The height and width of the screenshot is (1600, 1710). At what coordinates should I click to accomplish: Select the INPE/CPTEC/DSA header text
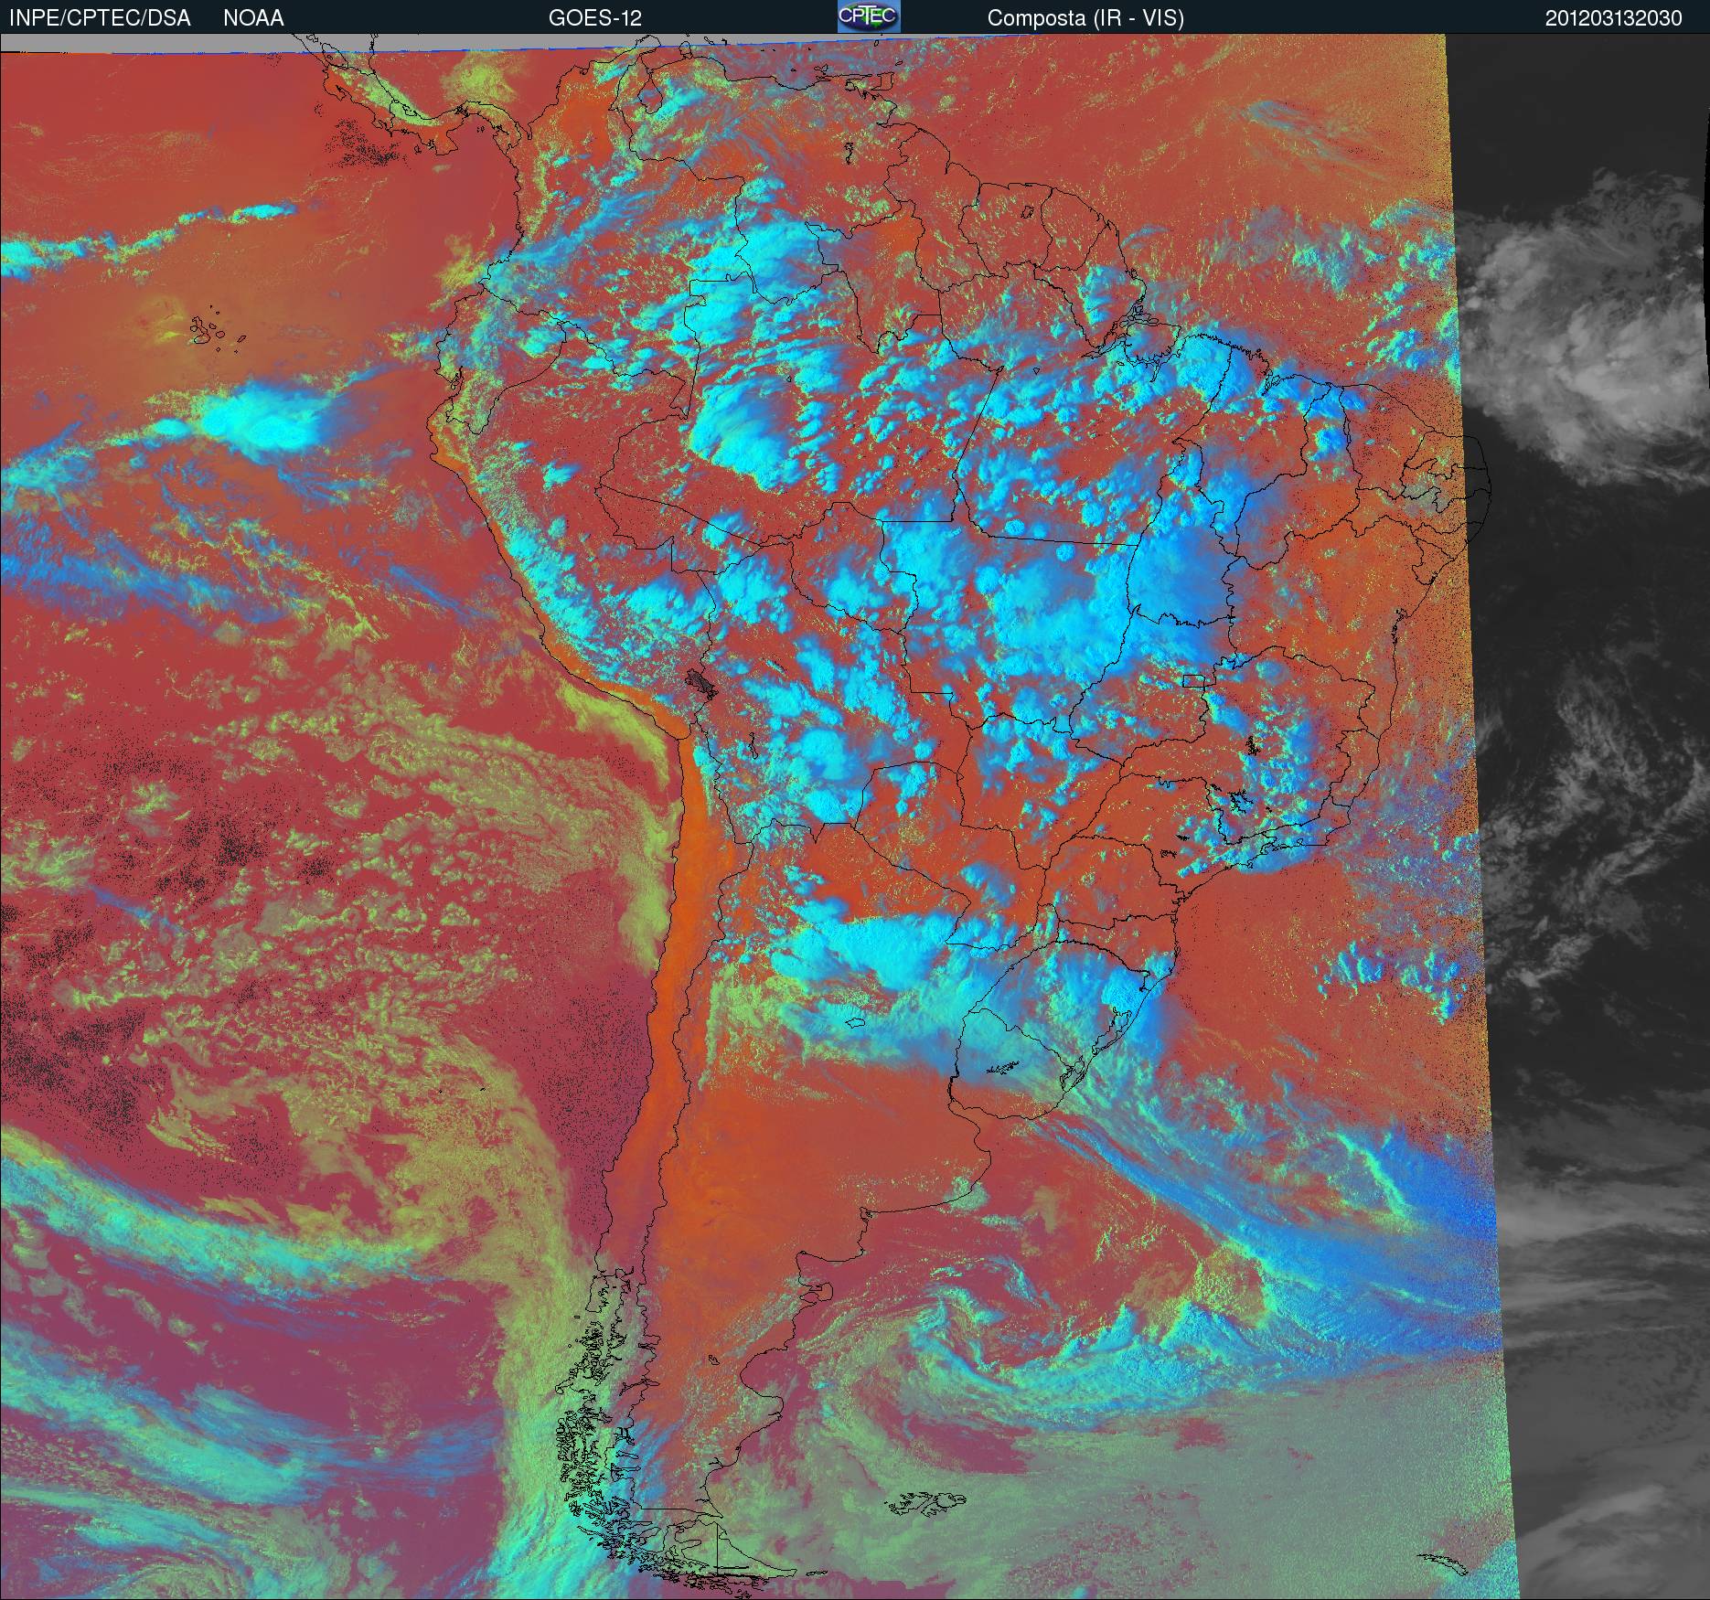pos(100,18)
